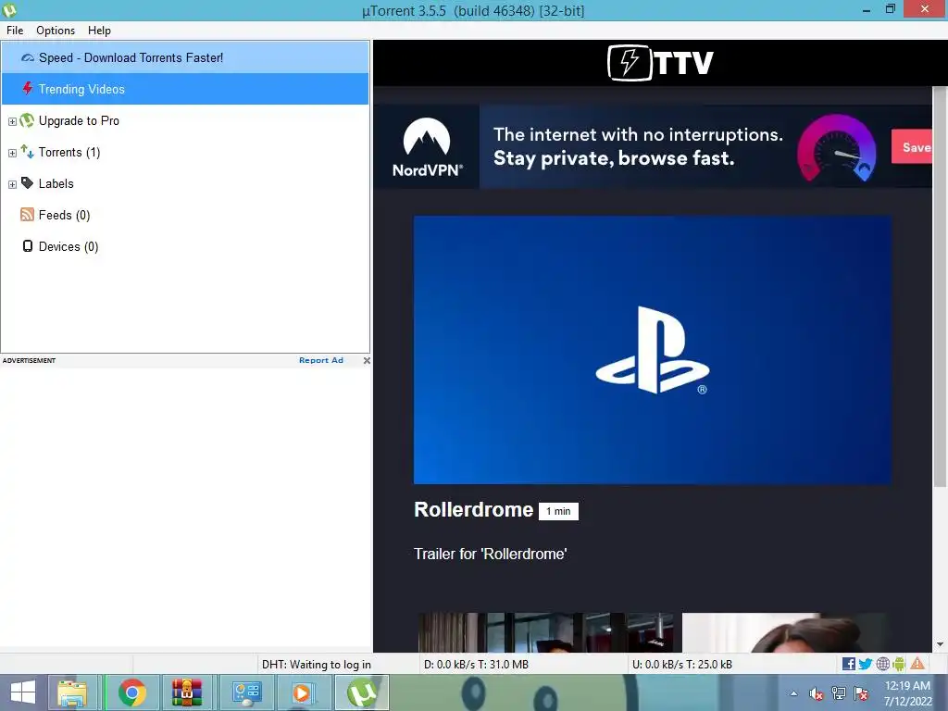
Task: Click the 1 min duration badge
Action: pyautogui.click(x=558, y=511)
